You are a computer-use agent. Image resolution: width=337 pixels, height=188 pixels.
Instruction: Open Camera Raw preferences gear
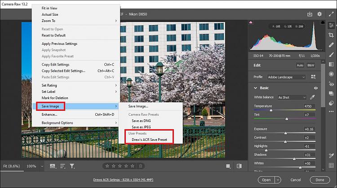pyautogui.click(x=319, y=14)
